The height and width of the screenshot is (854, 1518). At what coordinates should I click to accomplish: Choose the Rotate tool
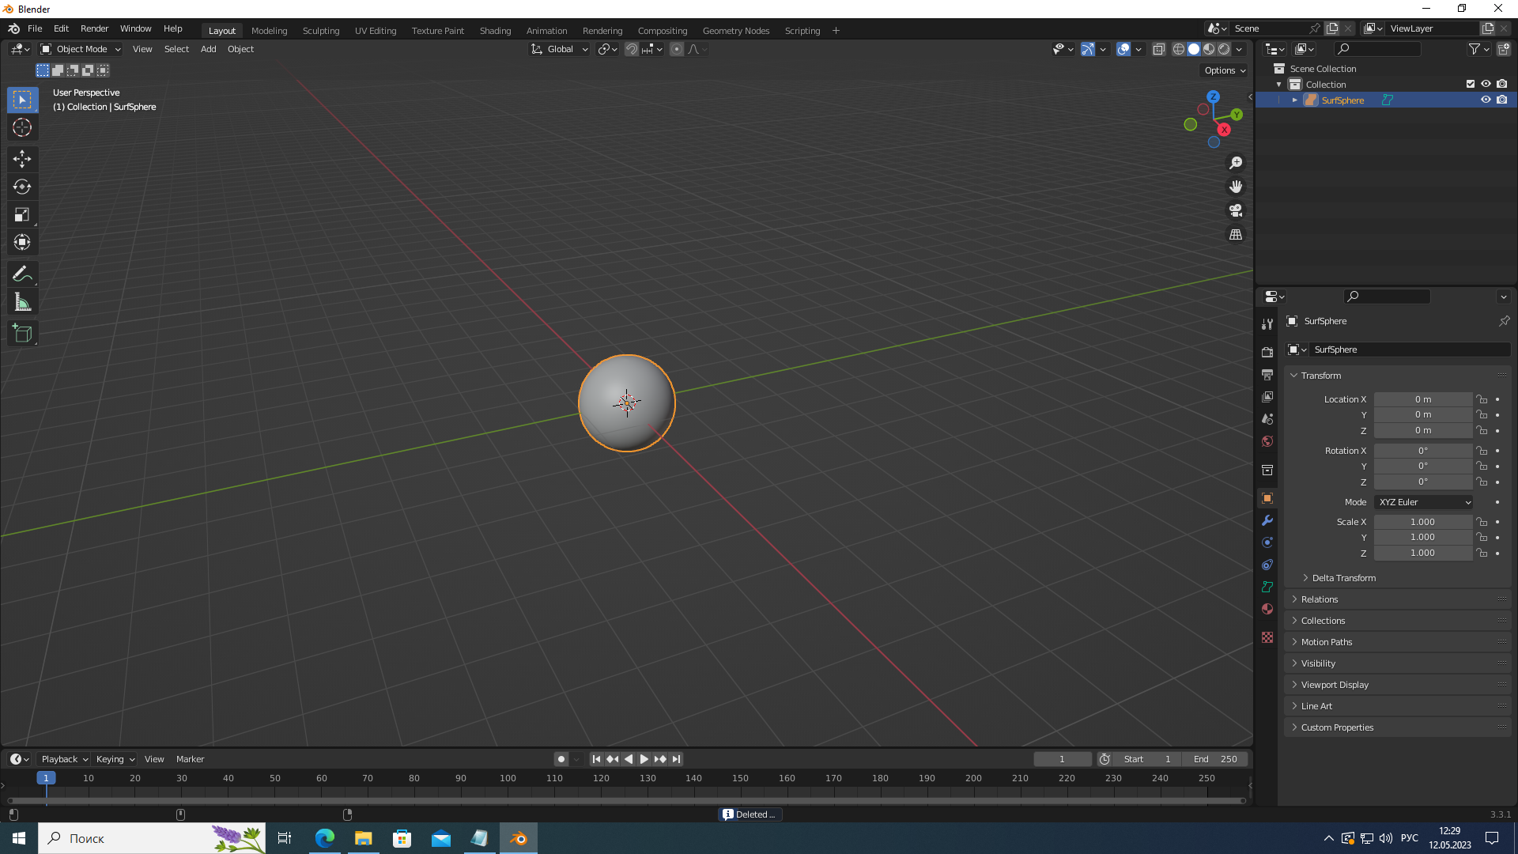point(22,187)
